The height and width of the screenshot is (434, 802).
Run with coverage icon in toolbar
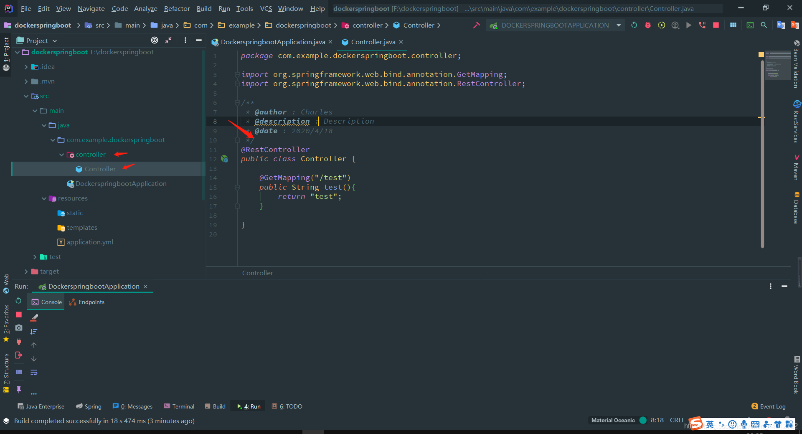[x=662, y=25]
